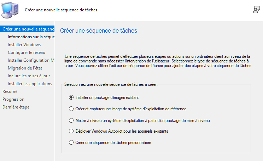This screenshot has width=263, height=161.
Task: Choose 'Mettre à niveau un système d'exploitation' option
Action: (71, 120)
